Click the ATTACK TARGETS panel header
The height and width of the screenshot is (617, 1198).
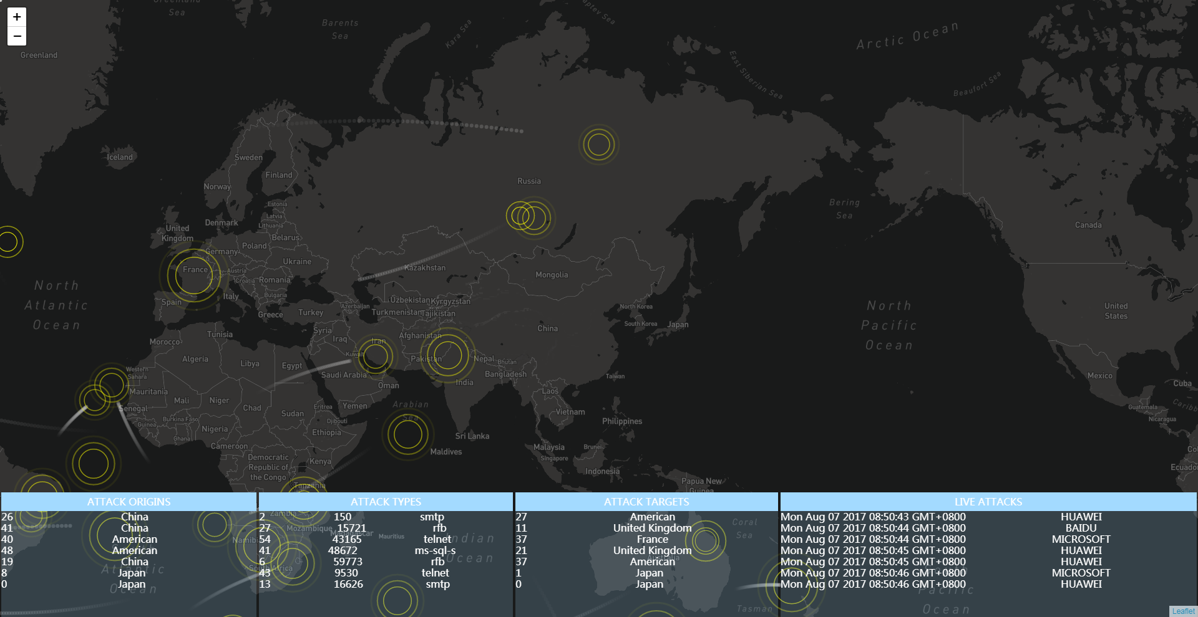pos(646,502)
